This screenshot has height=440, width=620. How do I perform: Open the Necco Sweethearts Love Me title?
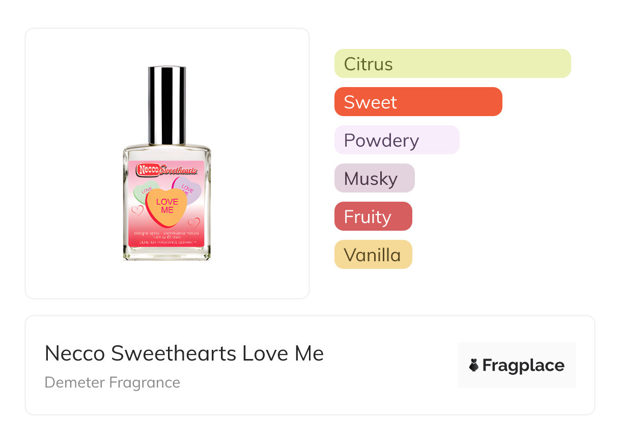(x=184, y=353)
